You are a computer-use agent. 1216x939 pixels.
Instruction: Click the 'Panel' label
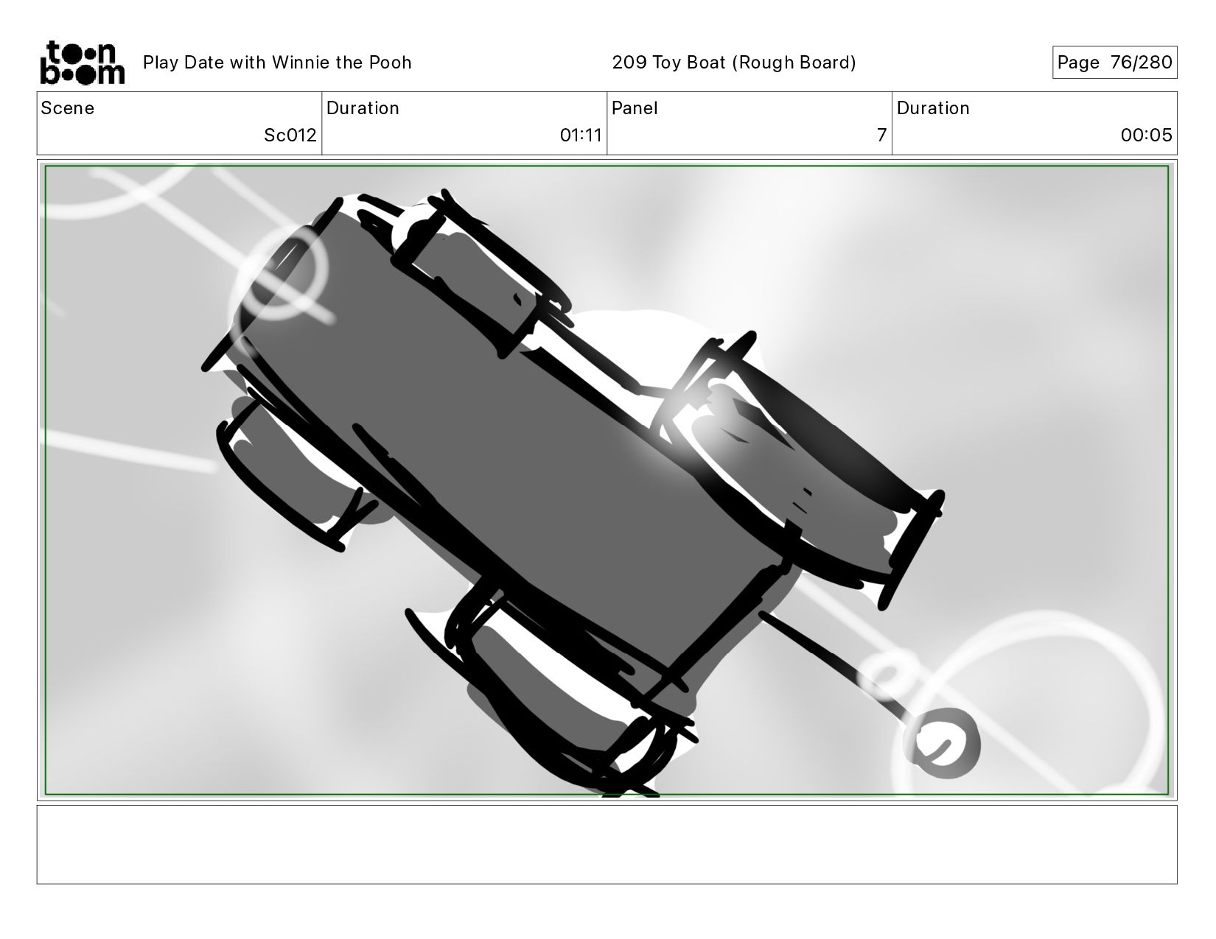(635, 108)
